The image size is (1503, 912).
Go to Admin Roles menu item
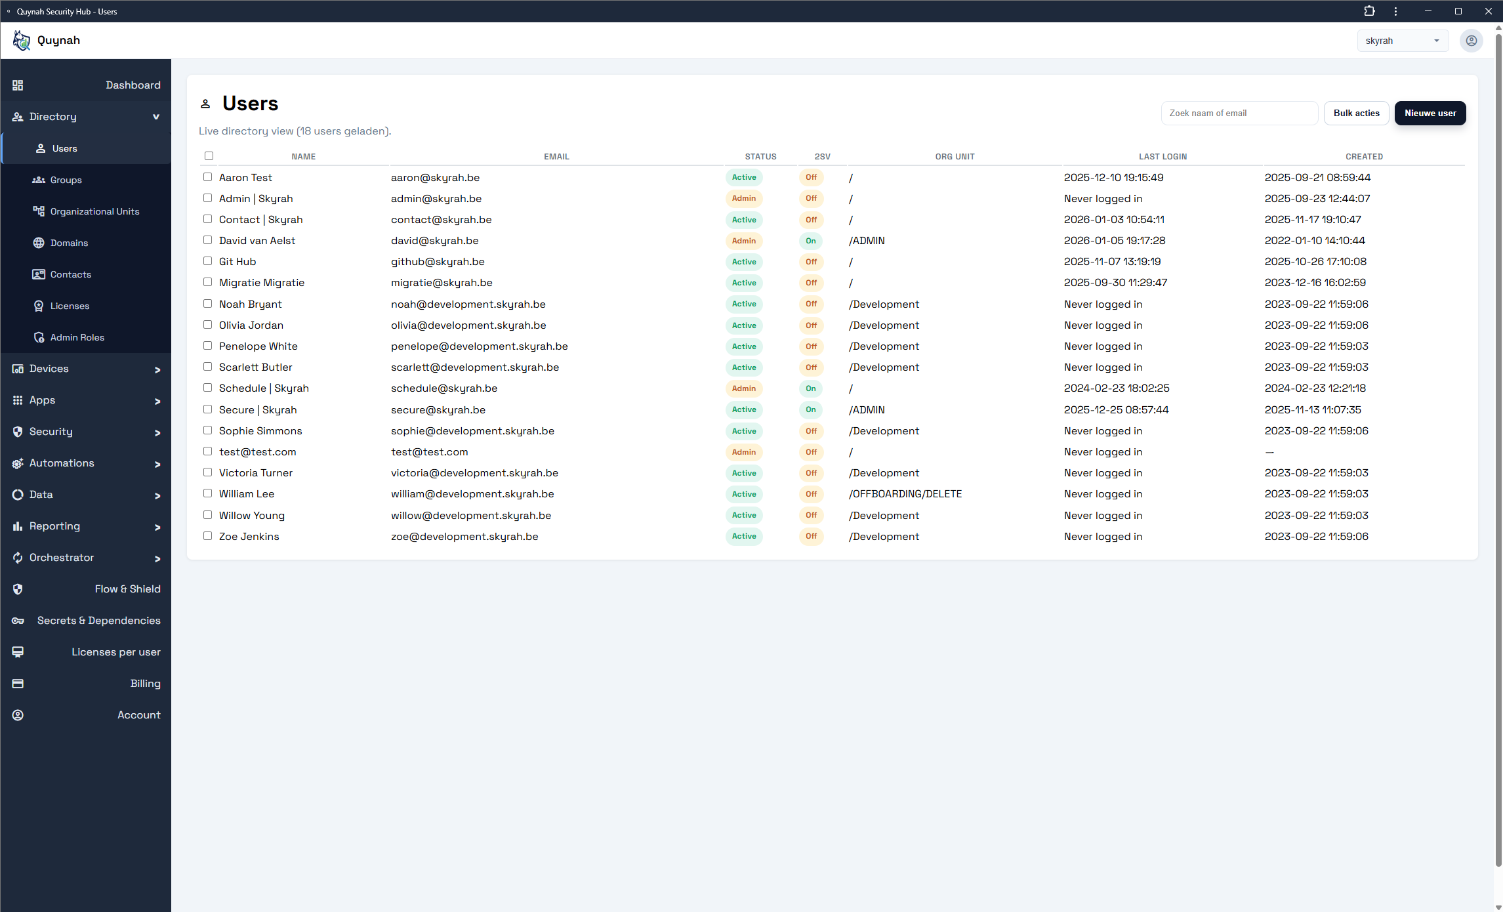77,337
